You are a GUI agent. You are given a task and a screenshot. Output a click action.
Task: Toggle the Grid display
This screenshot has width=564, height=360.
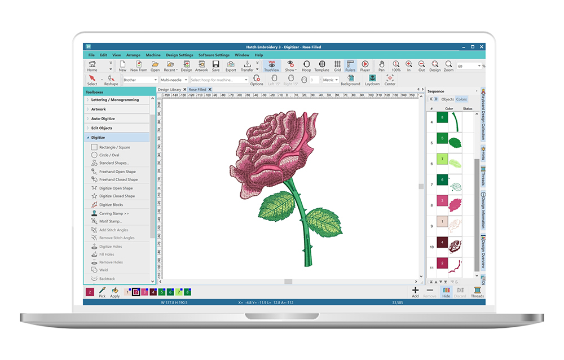coord(337,66)
